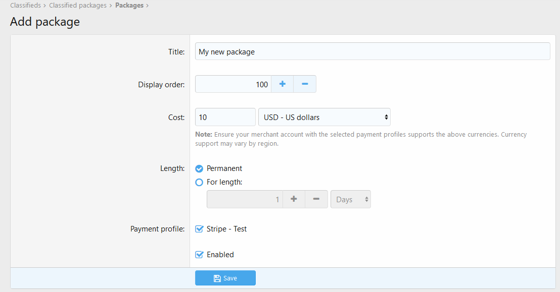The height and width of the screenshot is (292, 560).
Task: Choose the For length radio option
Action: tap(199, 182)
